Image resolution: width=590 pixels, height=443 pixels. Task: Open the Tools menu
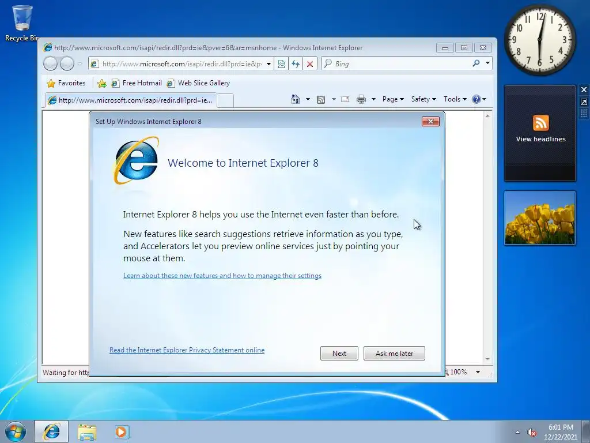coord(455,99)
